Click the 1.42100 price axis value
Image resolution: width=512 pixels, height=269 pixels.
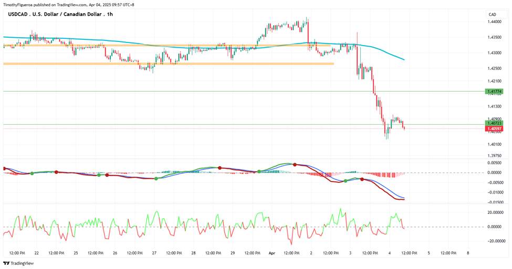[x=494, y=81]
